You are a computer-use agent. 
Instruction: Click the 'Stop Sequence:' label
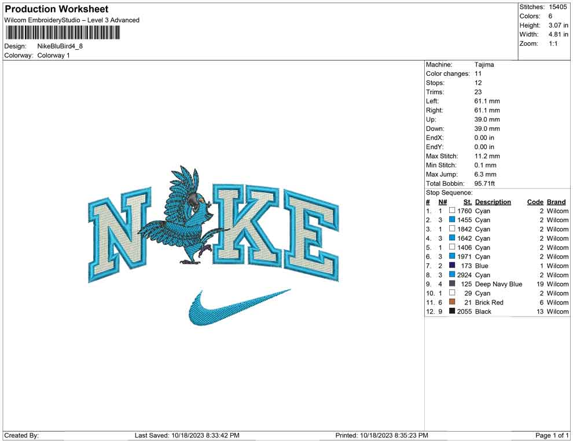point(449,193)
